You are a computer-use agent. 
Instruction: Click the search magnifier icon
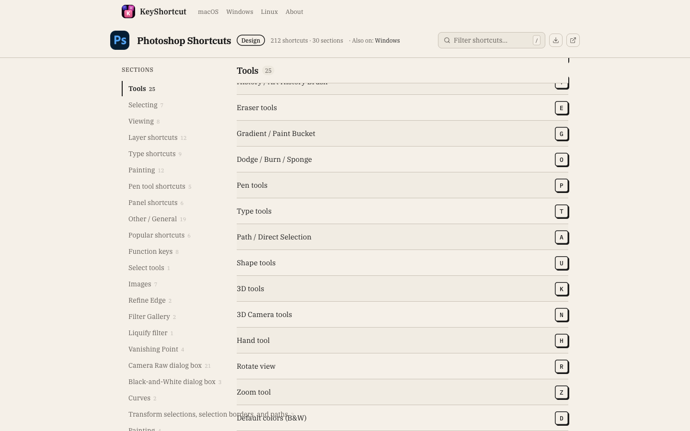447,40
